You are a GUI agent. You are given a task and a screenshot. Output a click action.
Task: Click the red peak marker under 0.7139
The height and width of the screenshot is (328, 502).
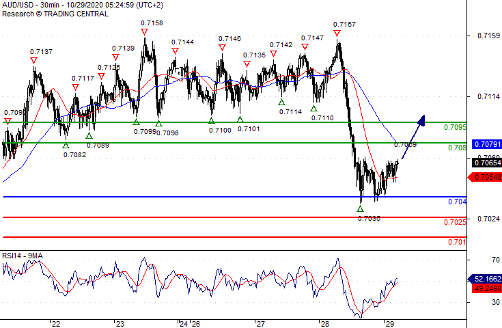coord(115,57)
